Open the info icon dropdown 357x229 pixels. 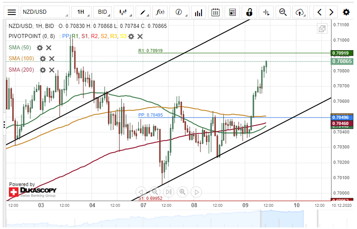point(179,12)
